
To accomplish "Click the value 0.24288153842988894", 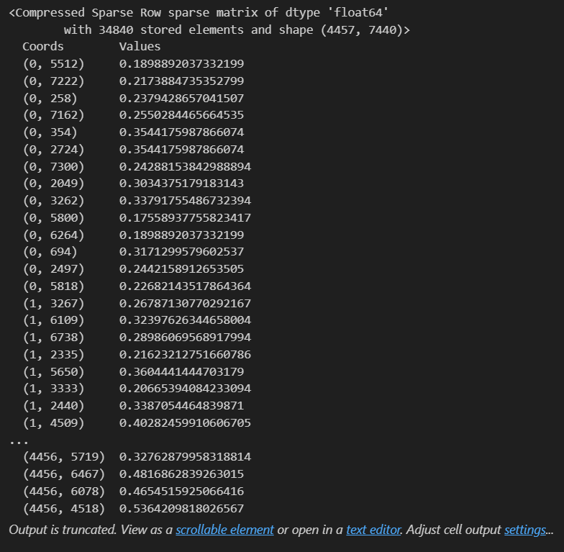I will (x=185, y=167).
